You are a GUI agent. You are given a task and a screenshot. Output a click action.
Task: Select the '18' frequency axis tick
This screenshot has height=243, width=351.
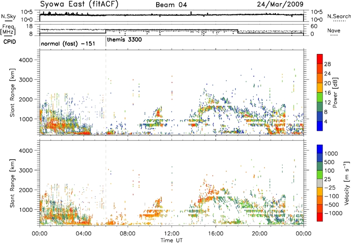[x=29, y=26]
